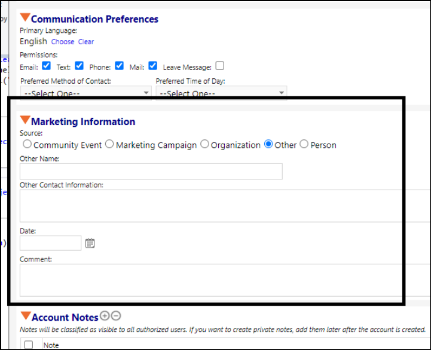Click the Other Name input field
The width and height of the screenshot is (431, 350).
pyautogui.click(x=151, y=172)
